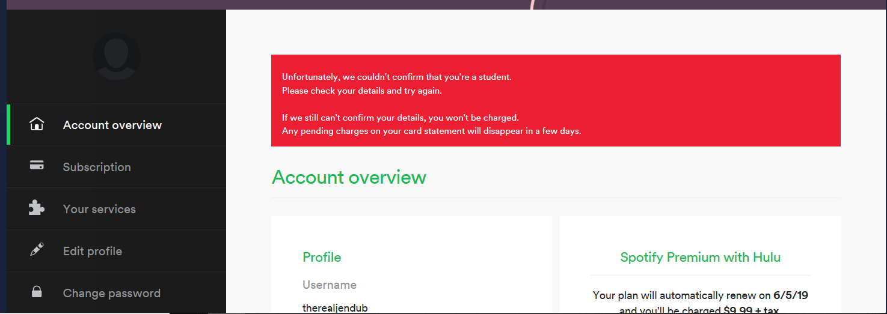Click the home icon beside Account overview
The width and height of the screenshot is (887, 314).
tap(37, 124)
